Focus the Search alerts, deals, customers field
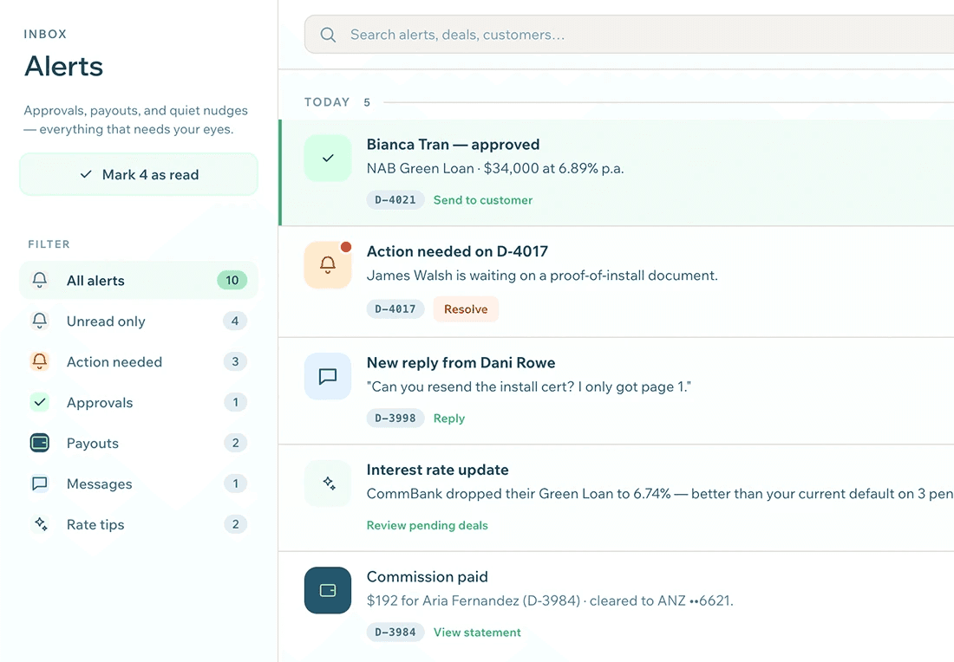This screenshot has height=662, width=954. [629, 35]
